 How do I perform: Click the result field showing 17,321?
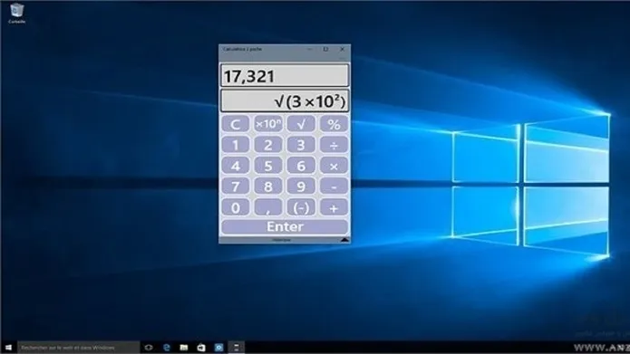pos(285,75)
